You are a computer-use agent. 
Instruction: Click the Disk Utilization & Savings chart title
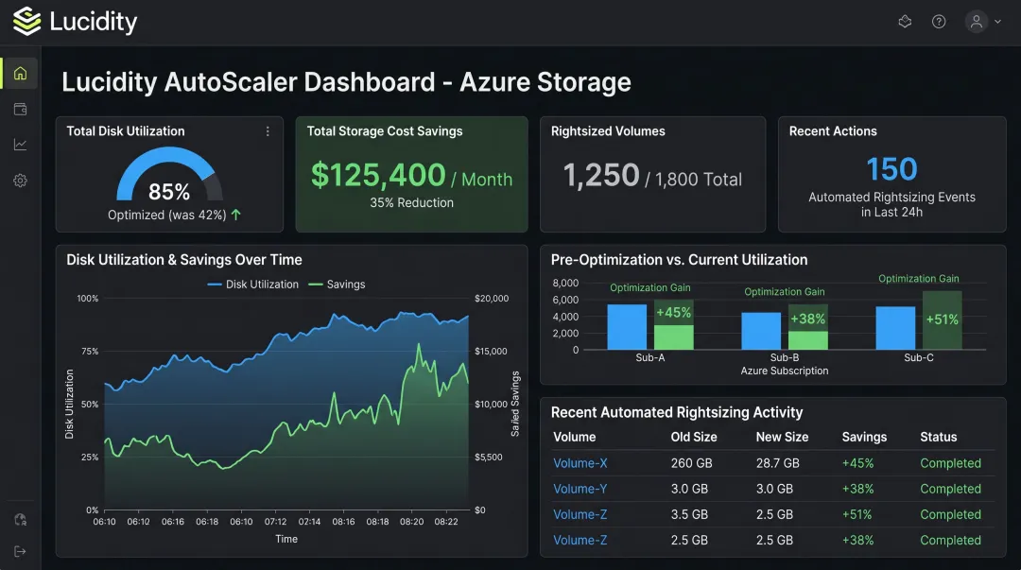pyautogui.click(x=184, y=260)
